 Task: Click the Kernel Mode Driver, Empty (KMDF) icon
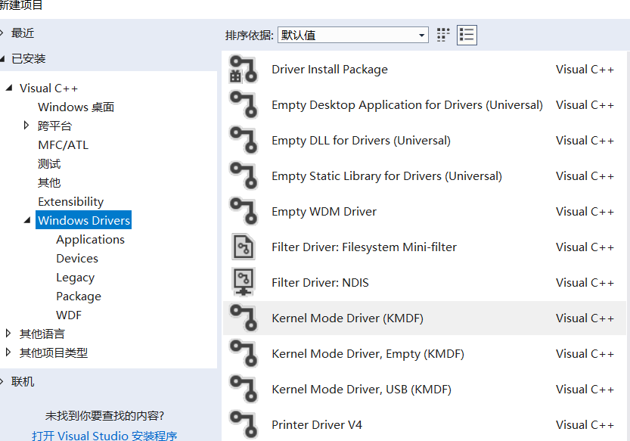243,353
